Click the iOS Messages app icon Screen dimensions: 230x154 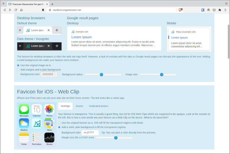tap(24, 109)
